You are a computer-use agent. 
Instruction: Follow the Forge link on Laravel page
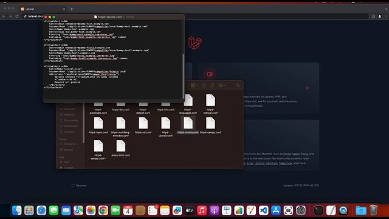click(x=287, y=154)
